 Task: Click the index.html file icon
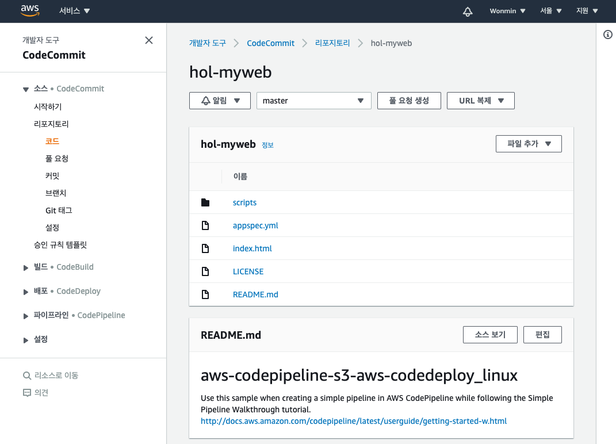coord(205,248)
